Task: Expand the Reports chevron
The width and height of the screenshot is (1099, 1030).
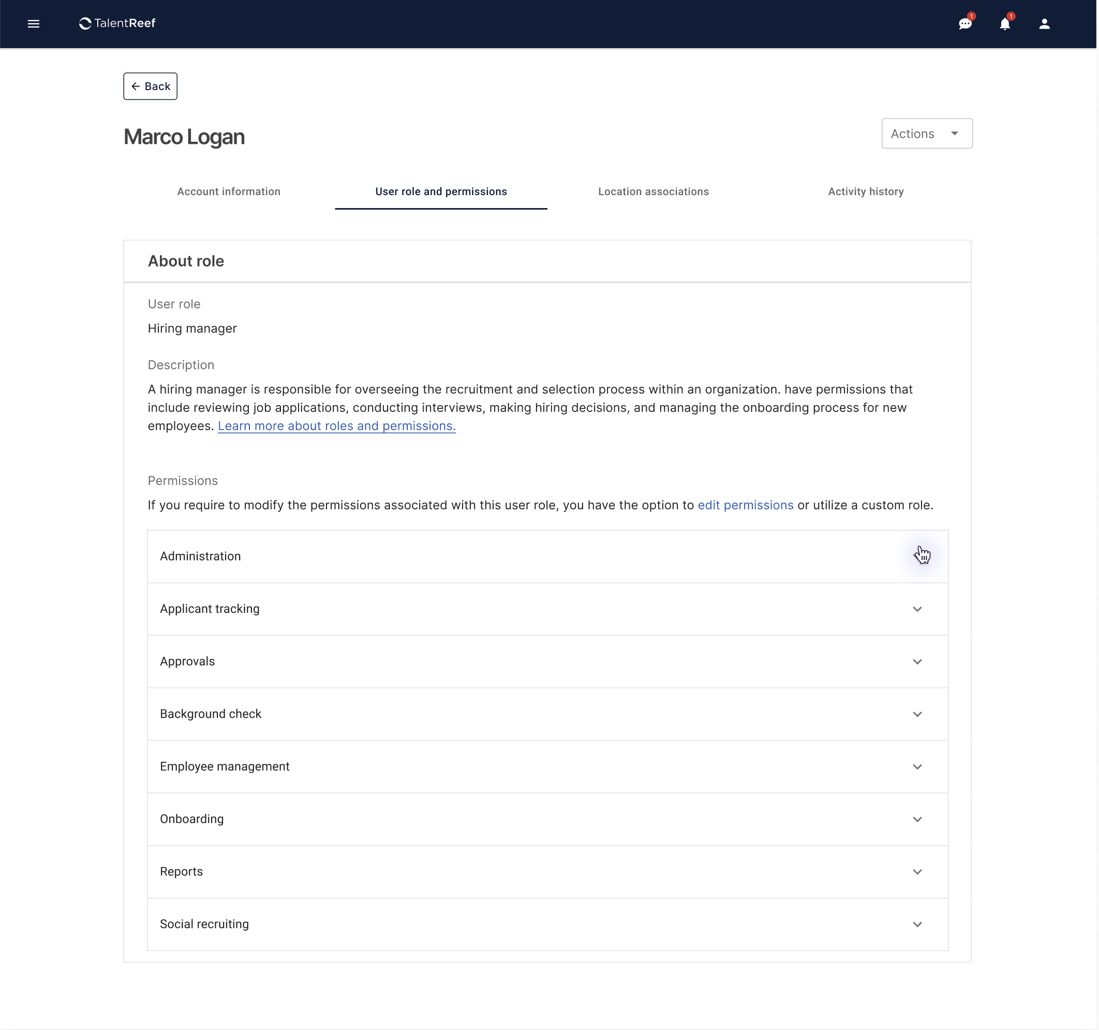Action: (917, 871)
